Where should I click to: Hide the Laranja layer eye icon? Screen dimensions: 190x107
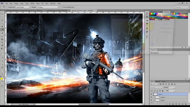pyautogui.click(x=151, y=100)
